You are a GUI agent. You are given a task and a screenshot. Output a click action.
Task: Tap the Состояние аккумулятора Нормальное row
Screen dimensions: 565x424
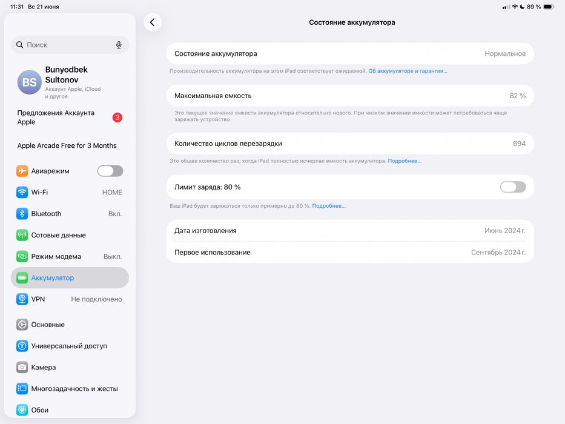click(x=350, y=54)
